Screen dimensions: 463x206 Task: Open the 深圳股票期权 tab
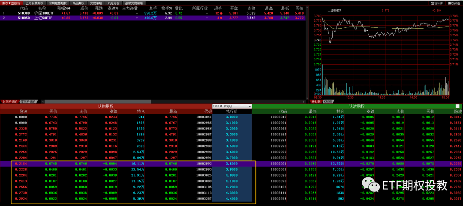(58, 3)
